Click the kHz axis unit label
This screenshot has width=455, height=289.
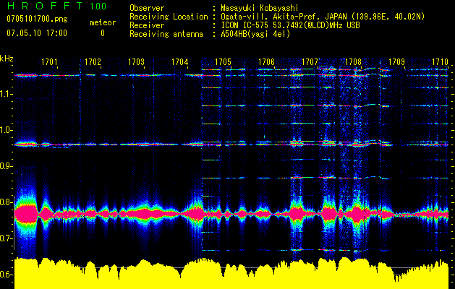pos(7,59)
